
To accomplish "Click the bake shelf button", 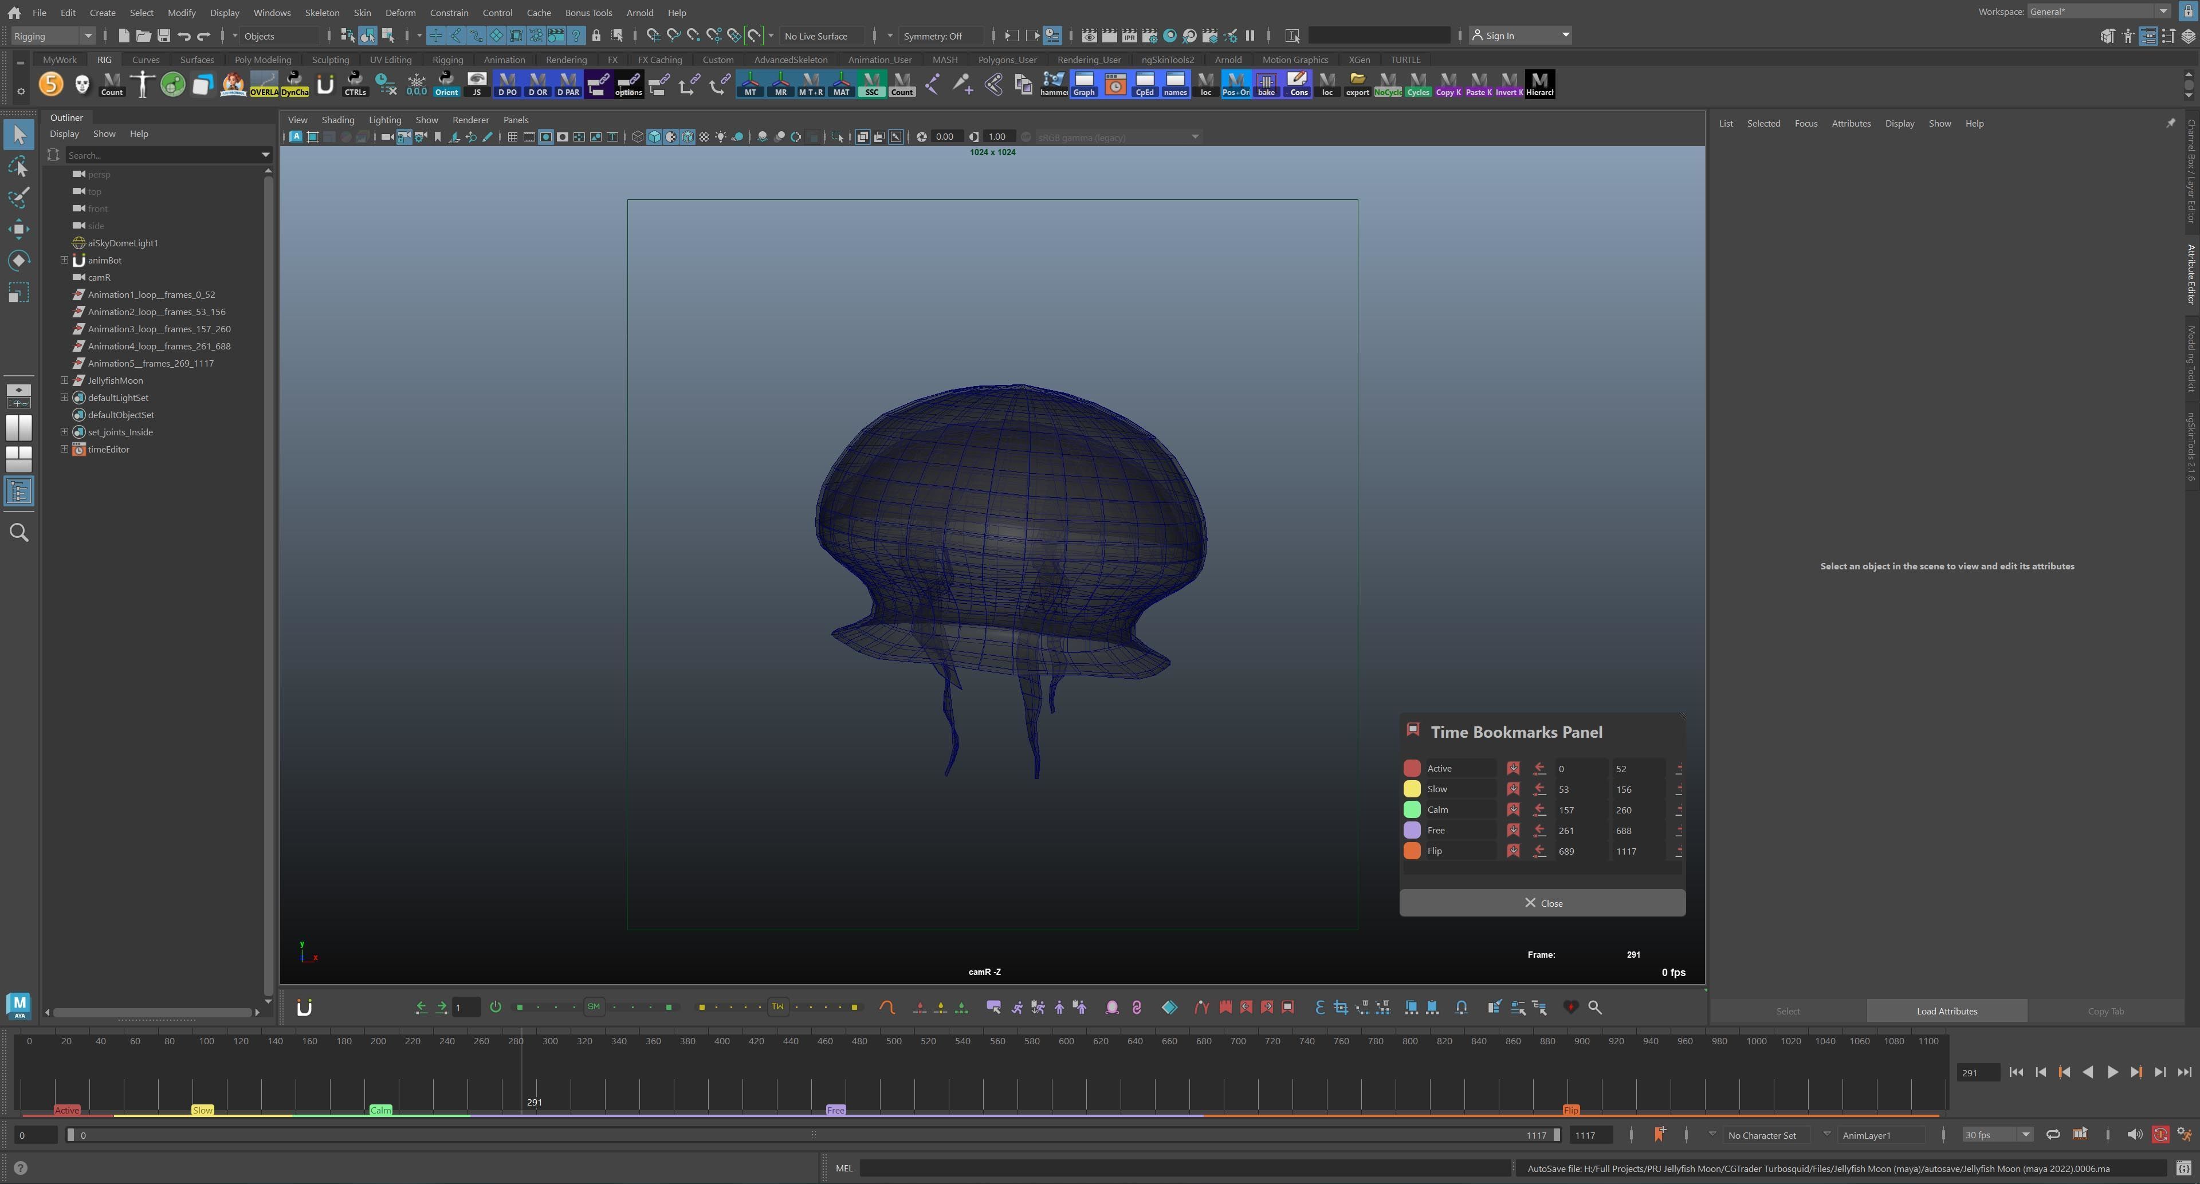I will 1266,85.
